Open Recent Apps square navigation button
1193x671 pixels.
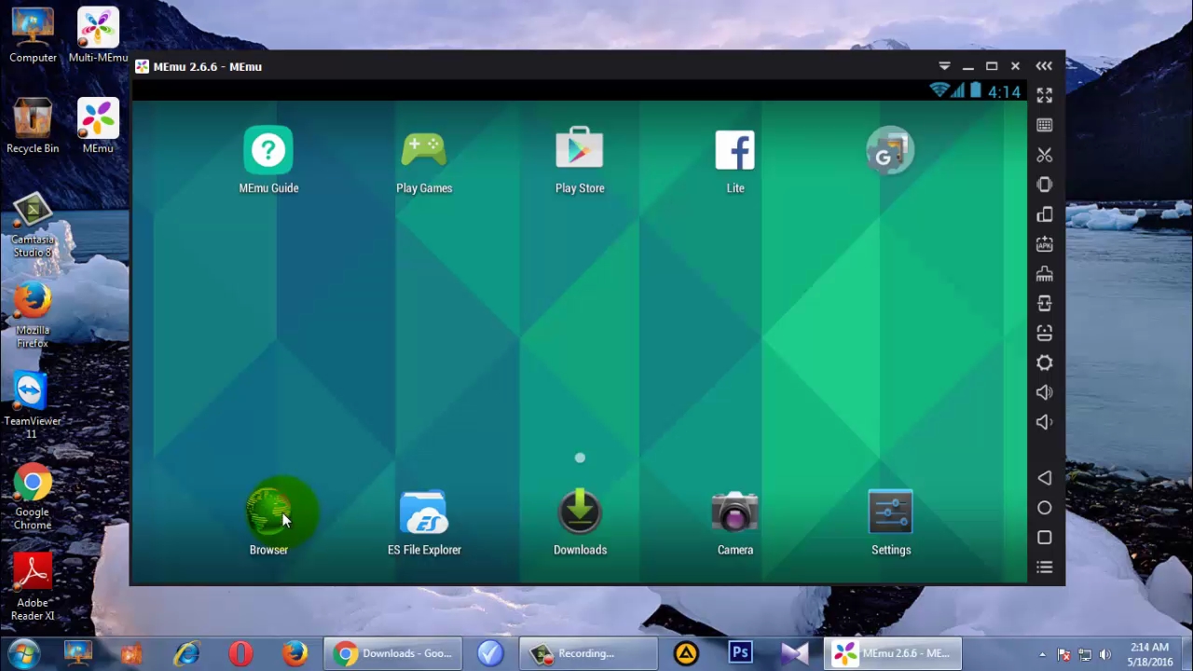coord(1044,537)
